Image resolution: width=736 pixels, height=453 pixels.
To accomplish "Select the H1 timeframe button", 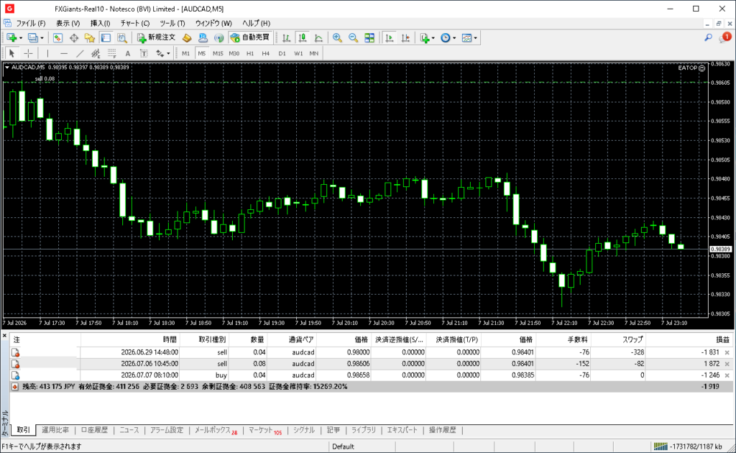I will click(x=250, y=53).
